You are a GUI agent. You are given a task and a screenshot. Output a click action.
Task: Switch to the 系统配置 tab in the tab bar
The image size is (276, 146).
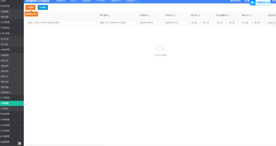pos(85,1)
